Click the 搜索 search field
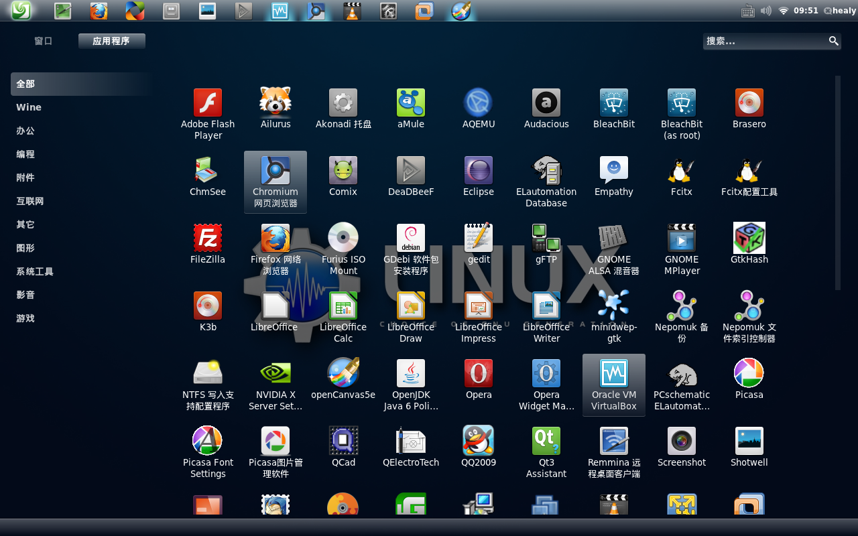This screenshot has width=858, height=536. [x=772, y=41]
